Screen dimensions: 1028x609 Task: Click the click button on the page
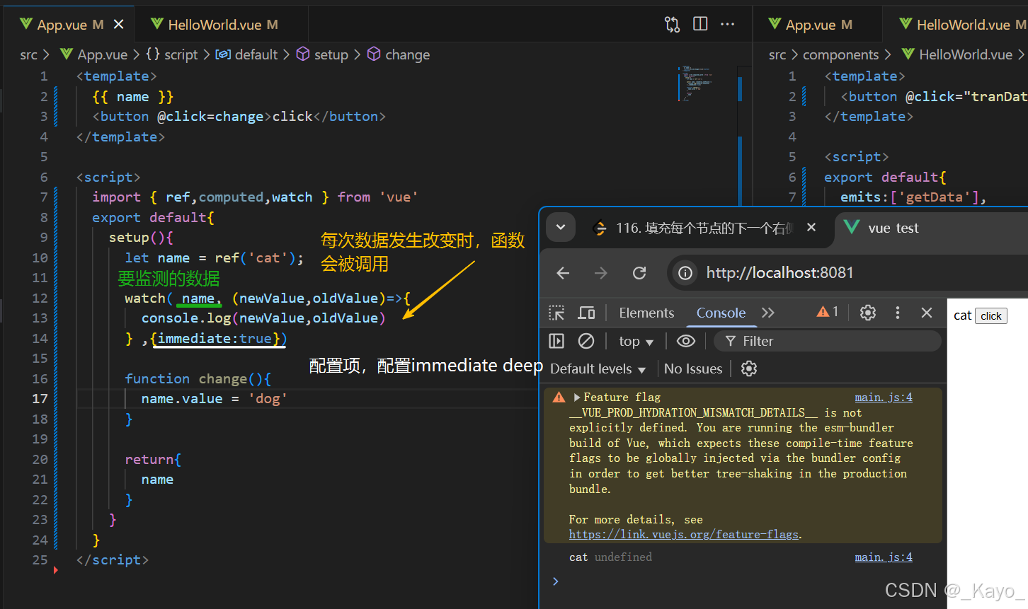pos(991,316)
